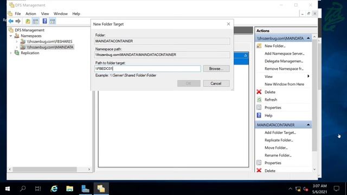
Task: Expand the MAINDATA namespace node
Action: click(17, 47)
